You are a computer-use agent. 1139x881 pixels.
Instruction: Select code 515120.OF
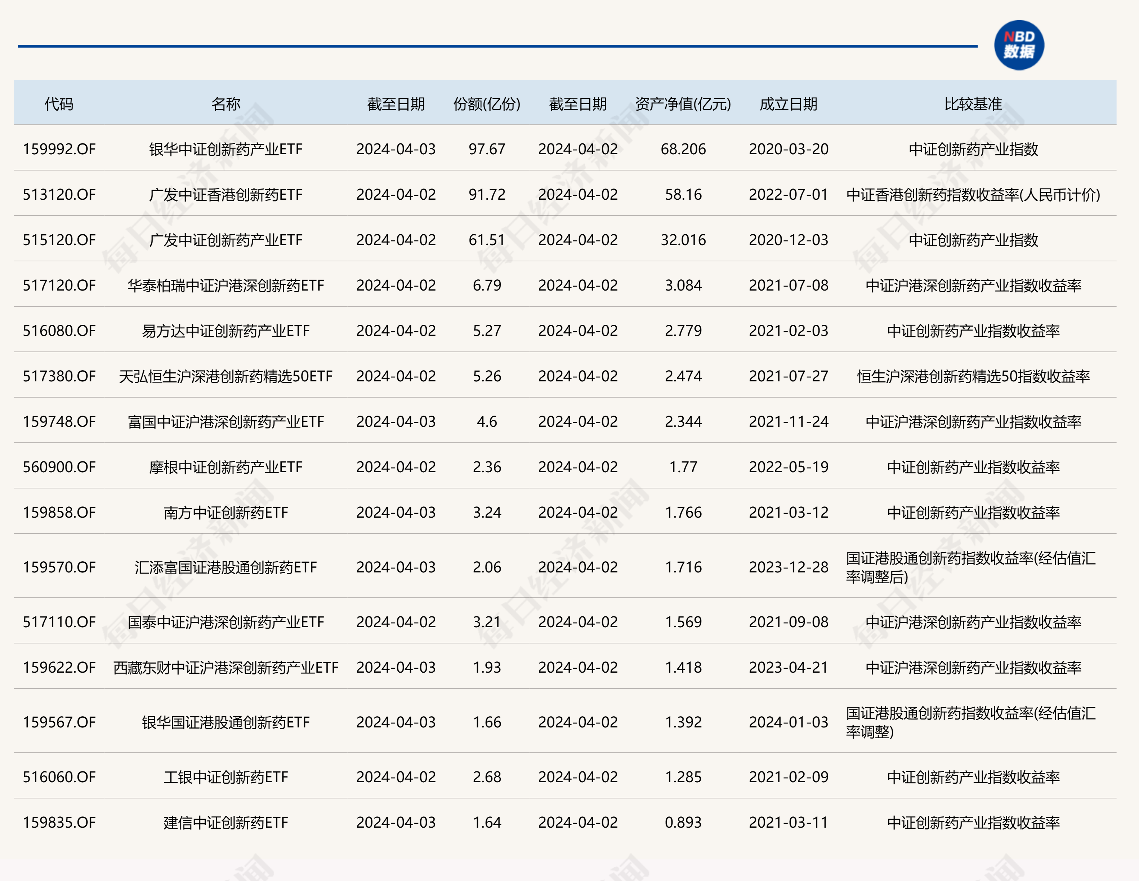59,240
